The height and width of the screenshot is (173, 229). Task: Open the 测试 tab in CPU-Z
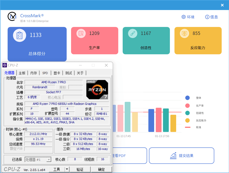[68, 73]
